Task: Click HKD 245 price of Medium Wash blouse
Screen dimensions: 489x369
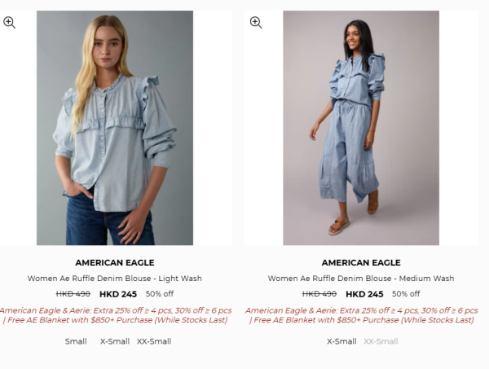Action: click(x=364, y=294)
